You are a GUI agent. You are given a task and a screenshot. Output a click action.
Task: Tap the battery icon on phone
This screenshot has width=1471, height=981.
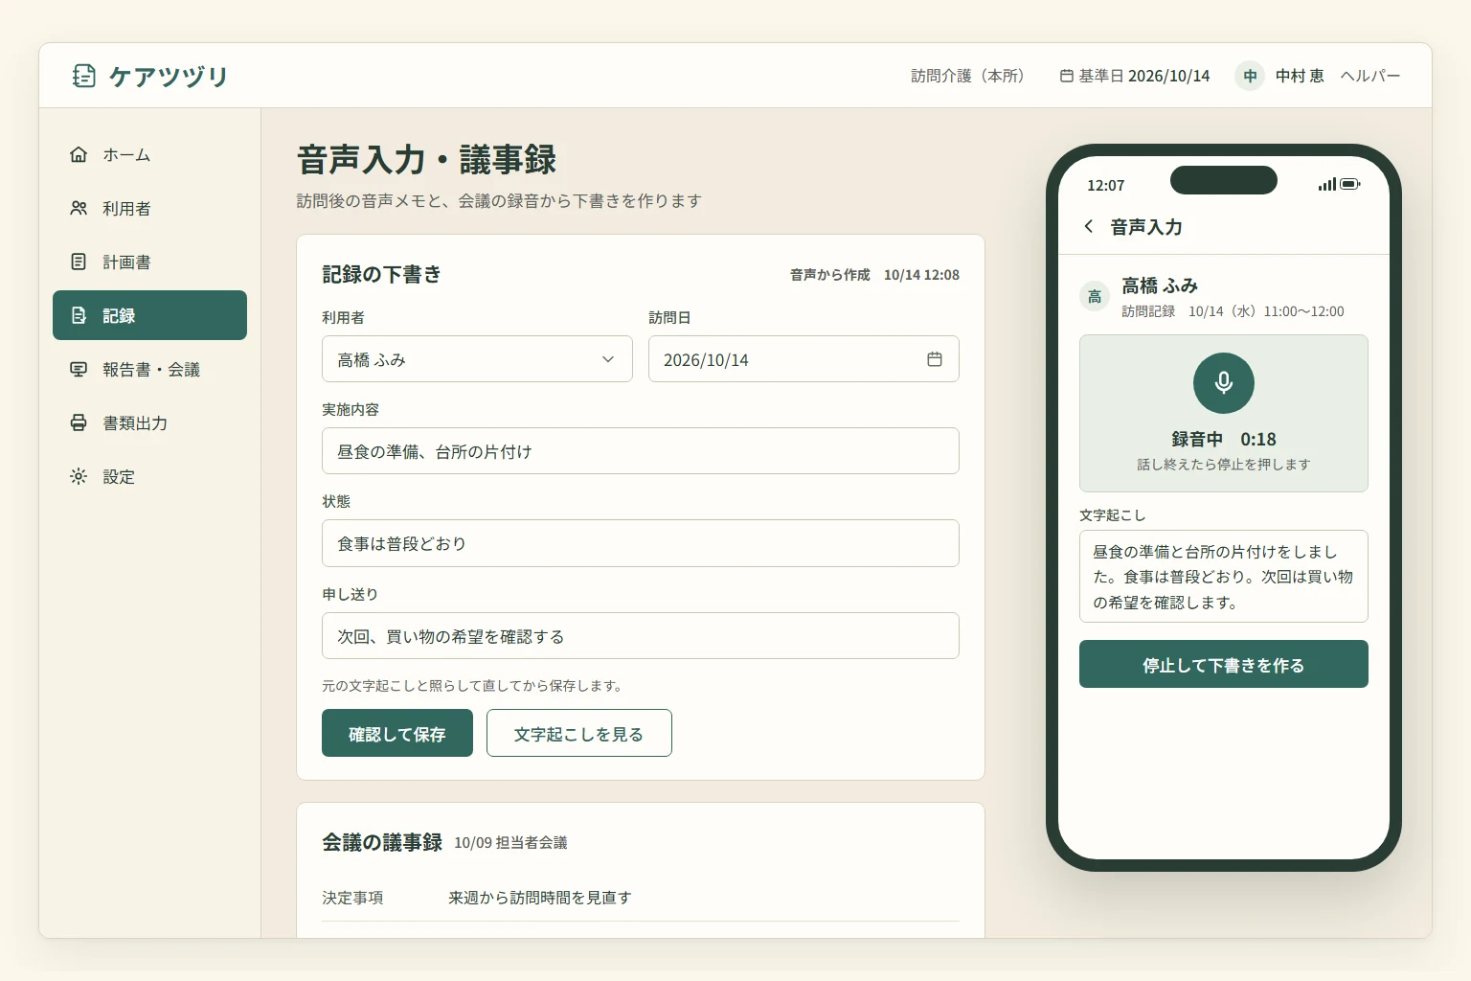click(x=1350, y=184)
